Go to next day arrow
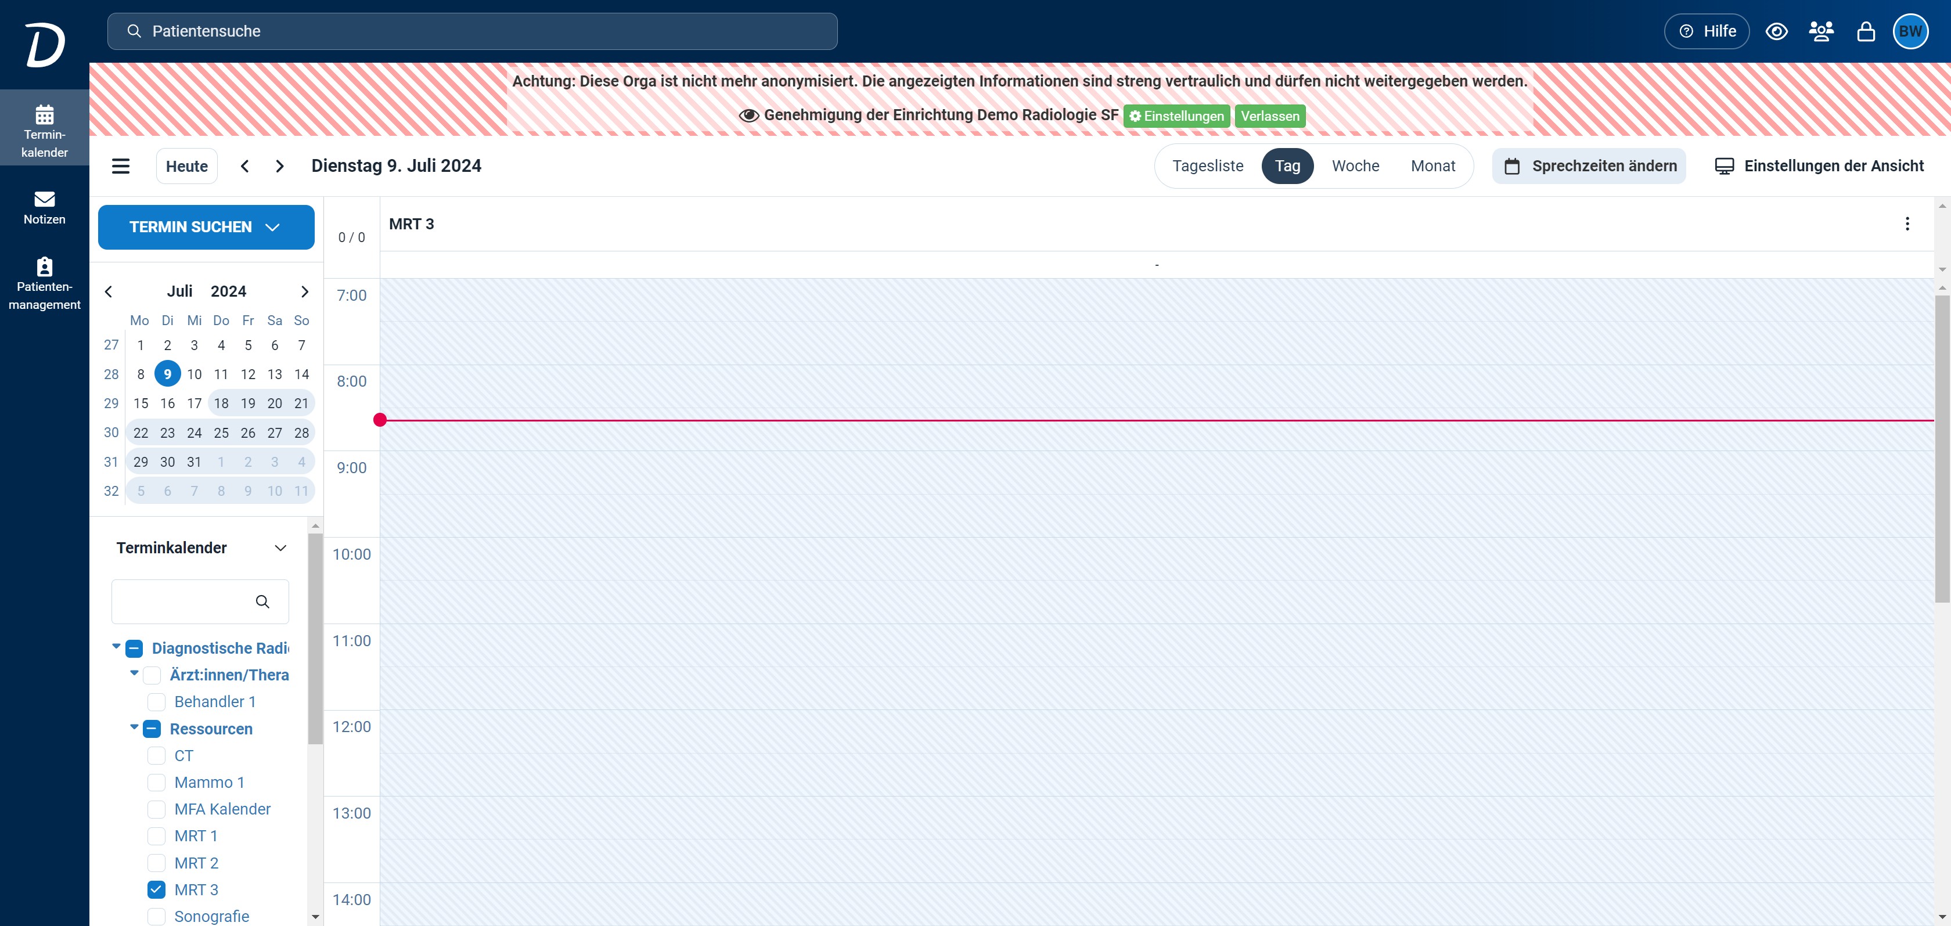 point(279,166)
